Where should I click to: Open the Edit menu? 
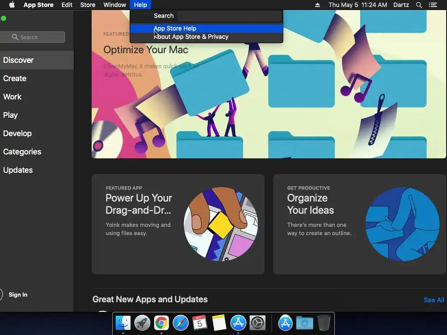[67, 5]
